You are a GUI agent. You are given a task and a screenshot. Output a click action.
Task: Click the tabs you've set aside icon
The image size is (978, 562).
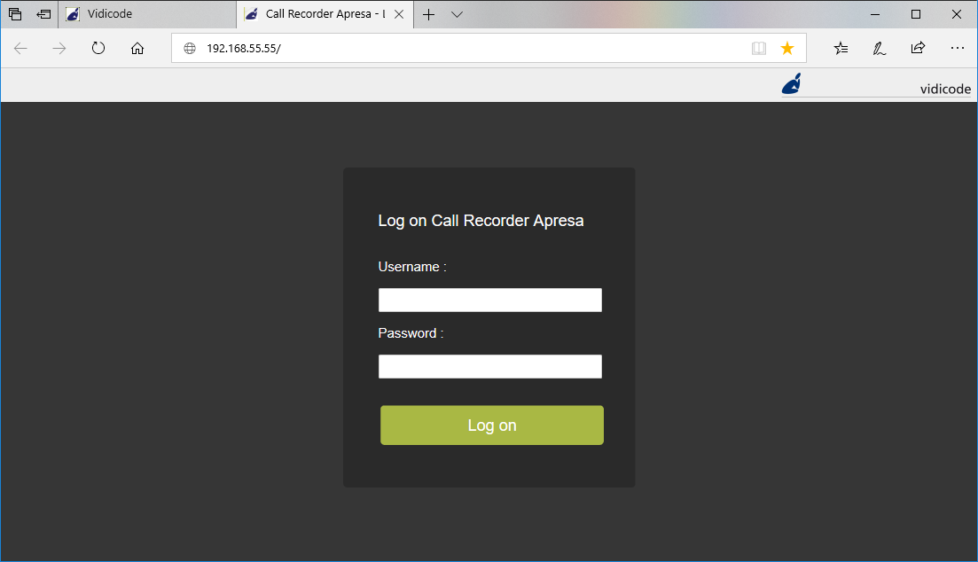click(15, 13)
